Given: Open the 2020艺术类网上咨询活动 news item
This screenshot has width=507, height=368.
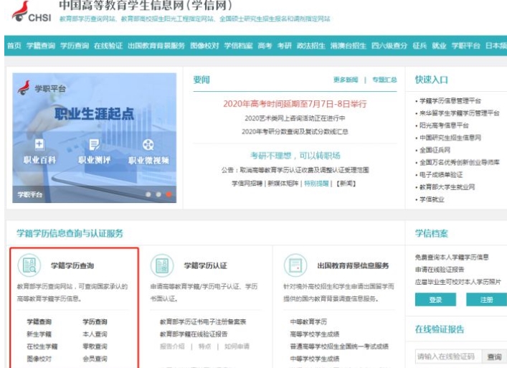Looking at the screenshot, I should tap(295, 118).
